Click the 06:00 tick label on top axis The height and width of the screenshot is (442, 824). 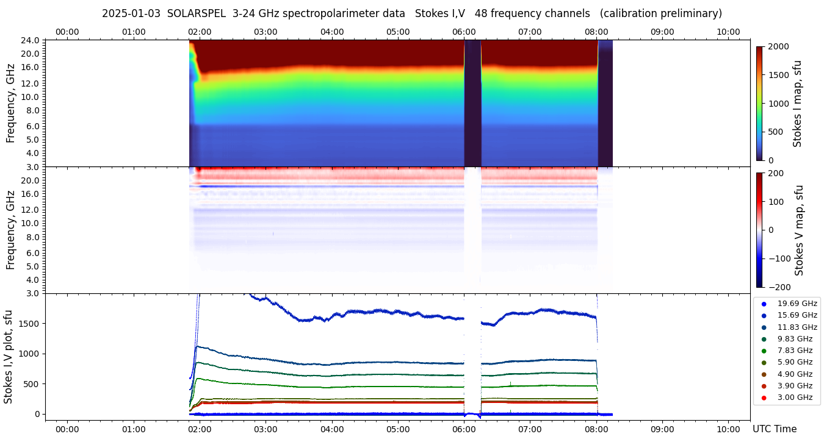[464, 32]
